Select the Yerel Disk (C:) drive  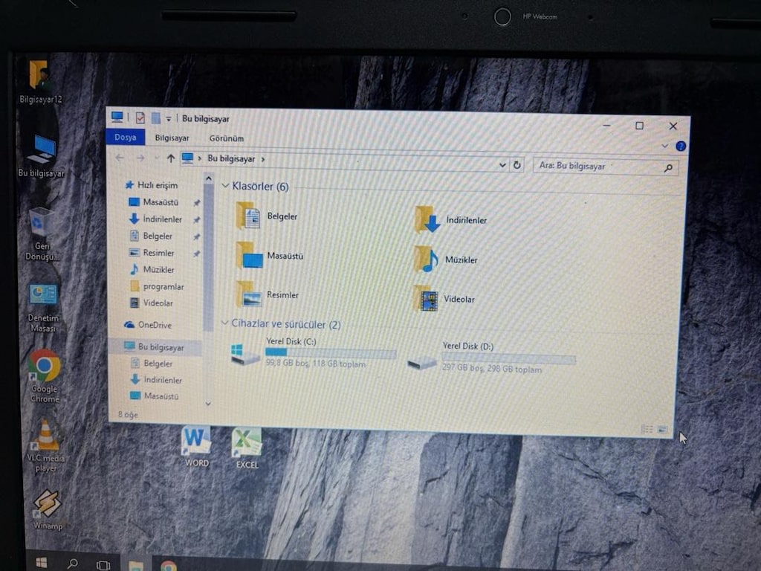tap(313, 352)
